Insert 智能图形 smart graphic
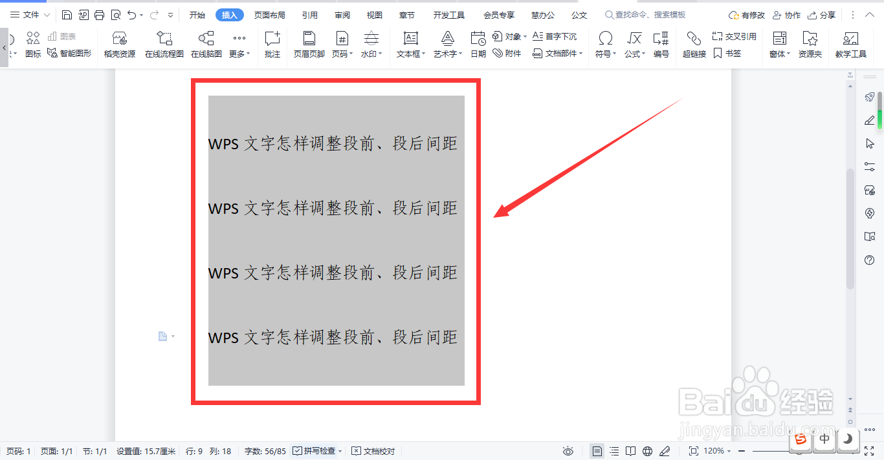 69,54
